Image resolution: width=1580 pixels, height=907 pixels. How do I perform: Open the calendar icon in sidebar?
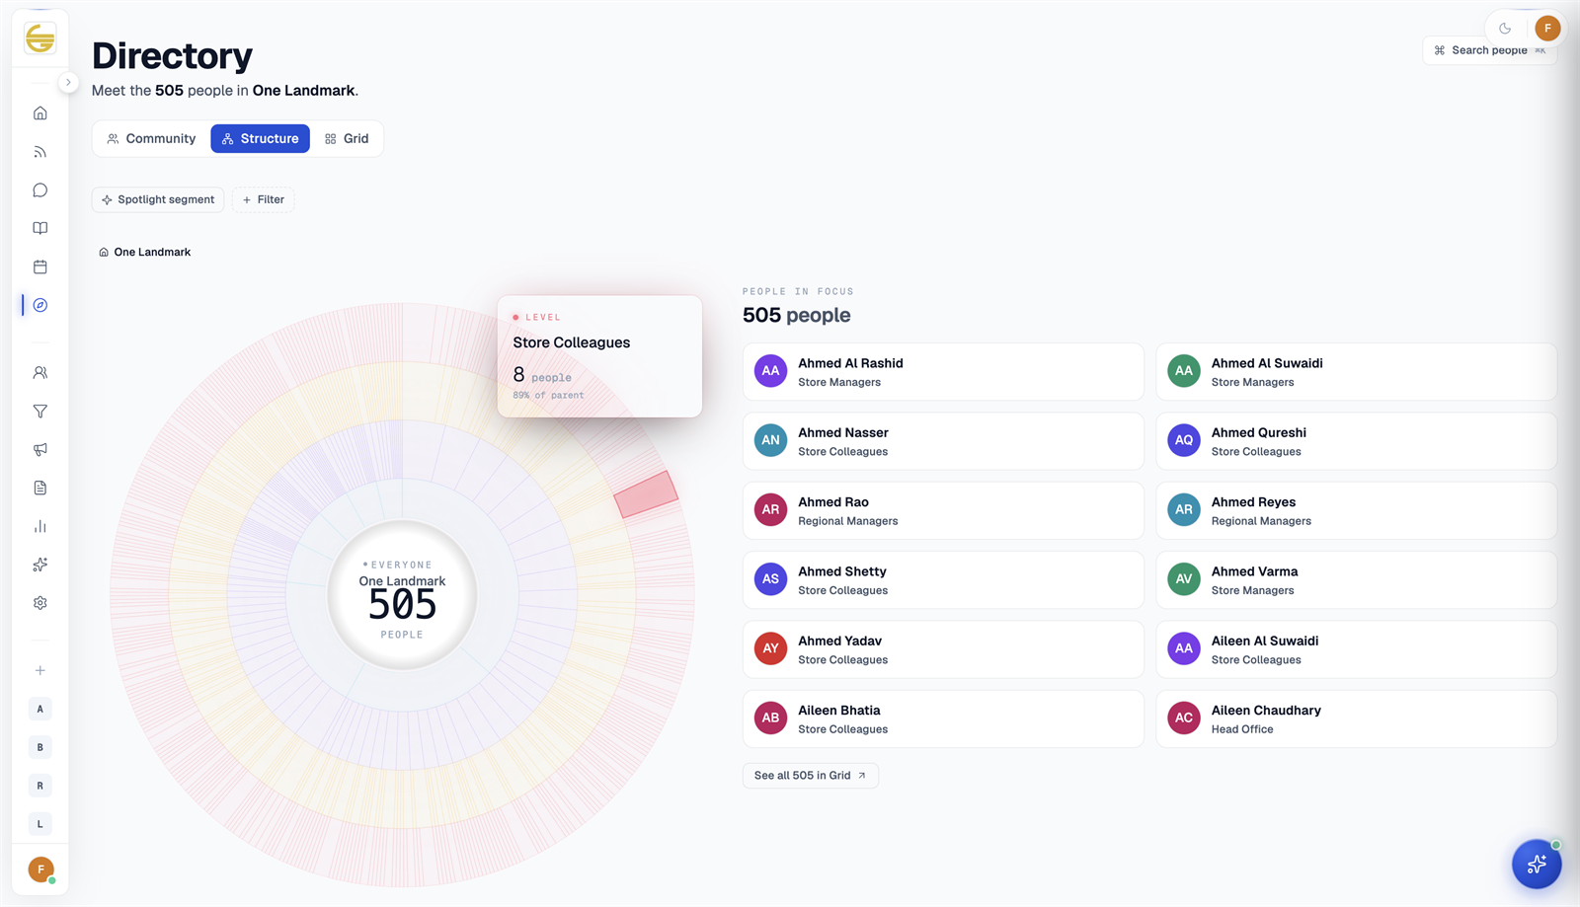40,267
